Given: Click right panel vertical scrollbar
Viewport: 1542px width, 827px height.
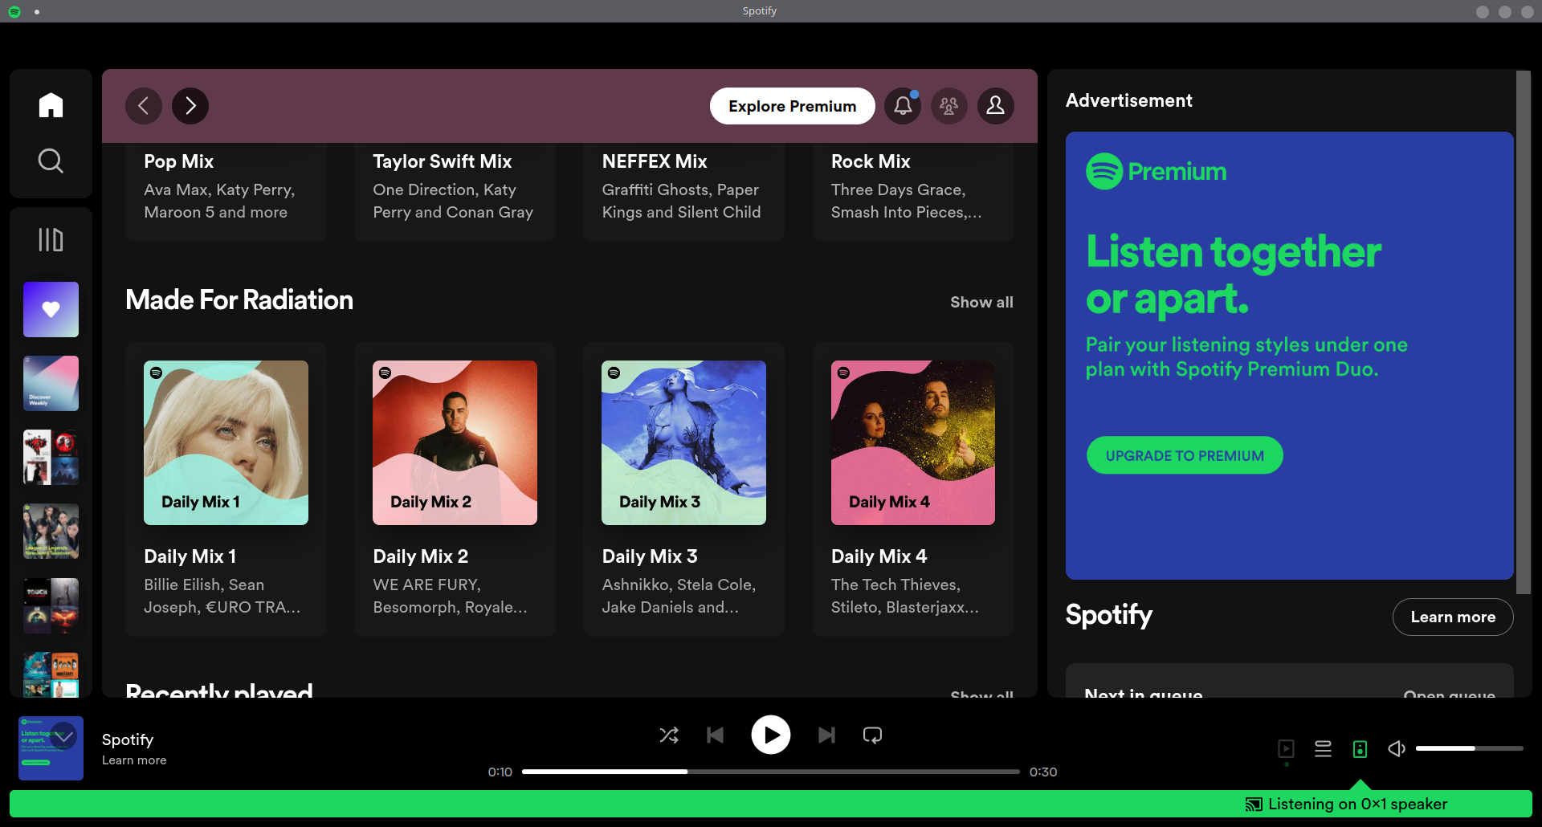Looking at the screenshot, I should tap(1524, 332).
